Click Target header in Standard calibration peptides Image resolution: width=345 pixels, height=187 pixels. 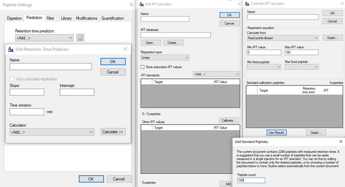click(x=279, y=90)
